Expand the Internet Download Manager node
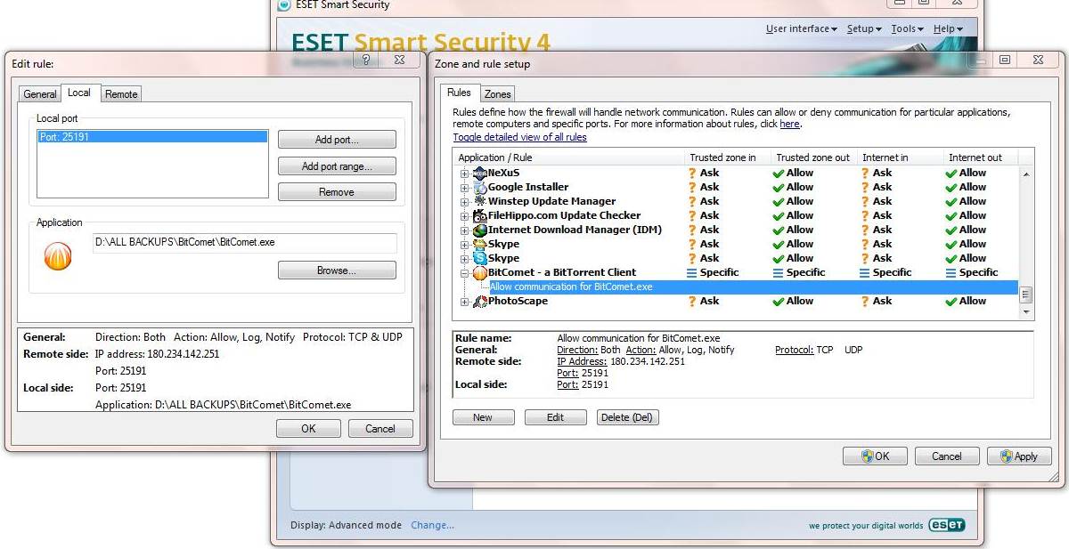Viewport: 1069px width, 549px height. point(464,230)
